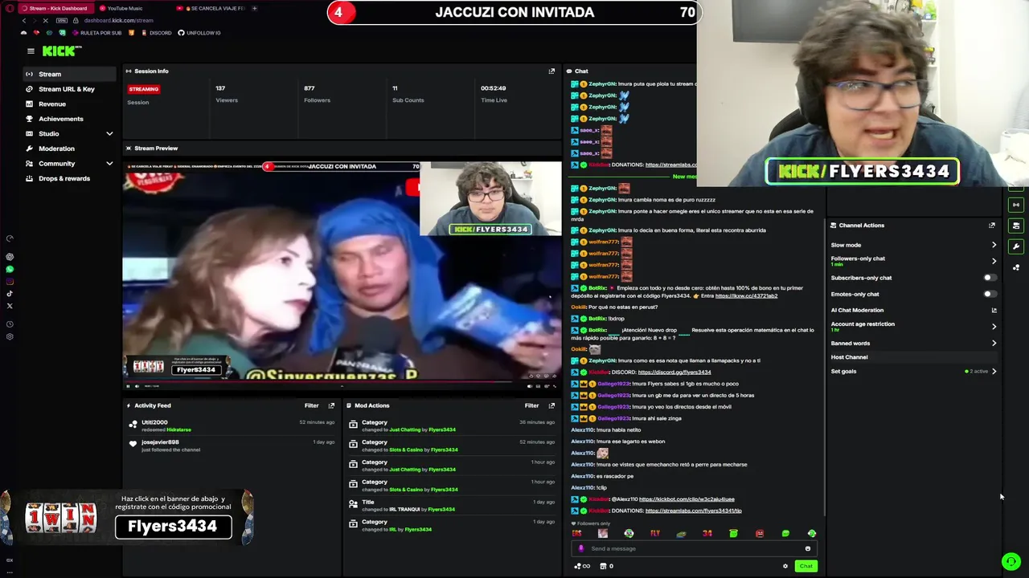Toggle Emotes-only chat switch
This screenshot has height=578, width=1029.
click(990, 294)
